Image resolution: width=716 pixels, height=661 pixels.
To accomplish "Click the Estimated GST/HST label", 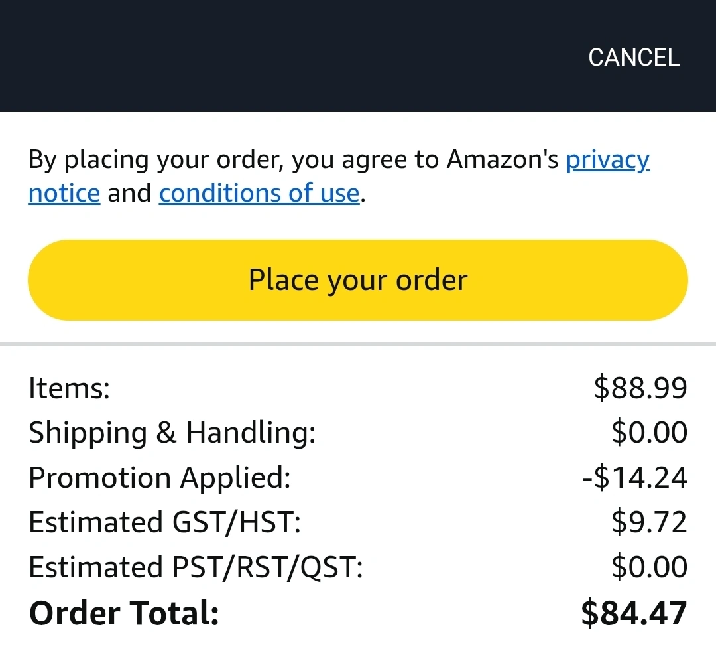I will pos(165,522).
